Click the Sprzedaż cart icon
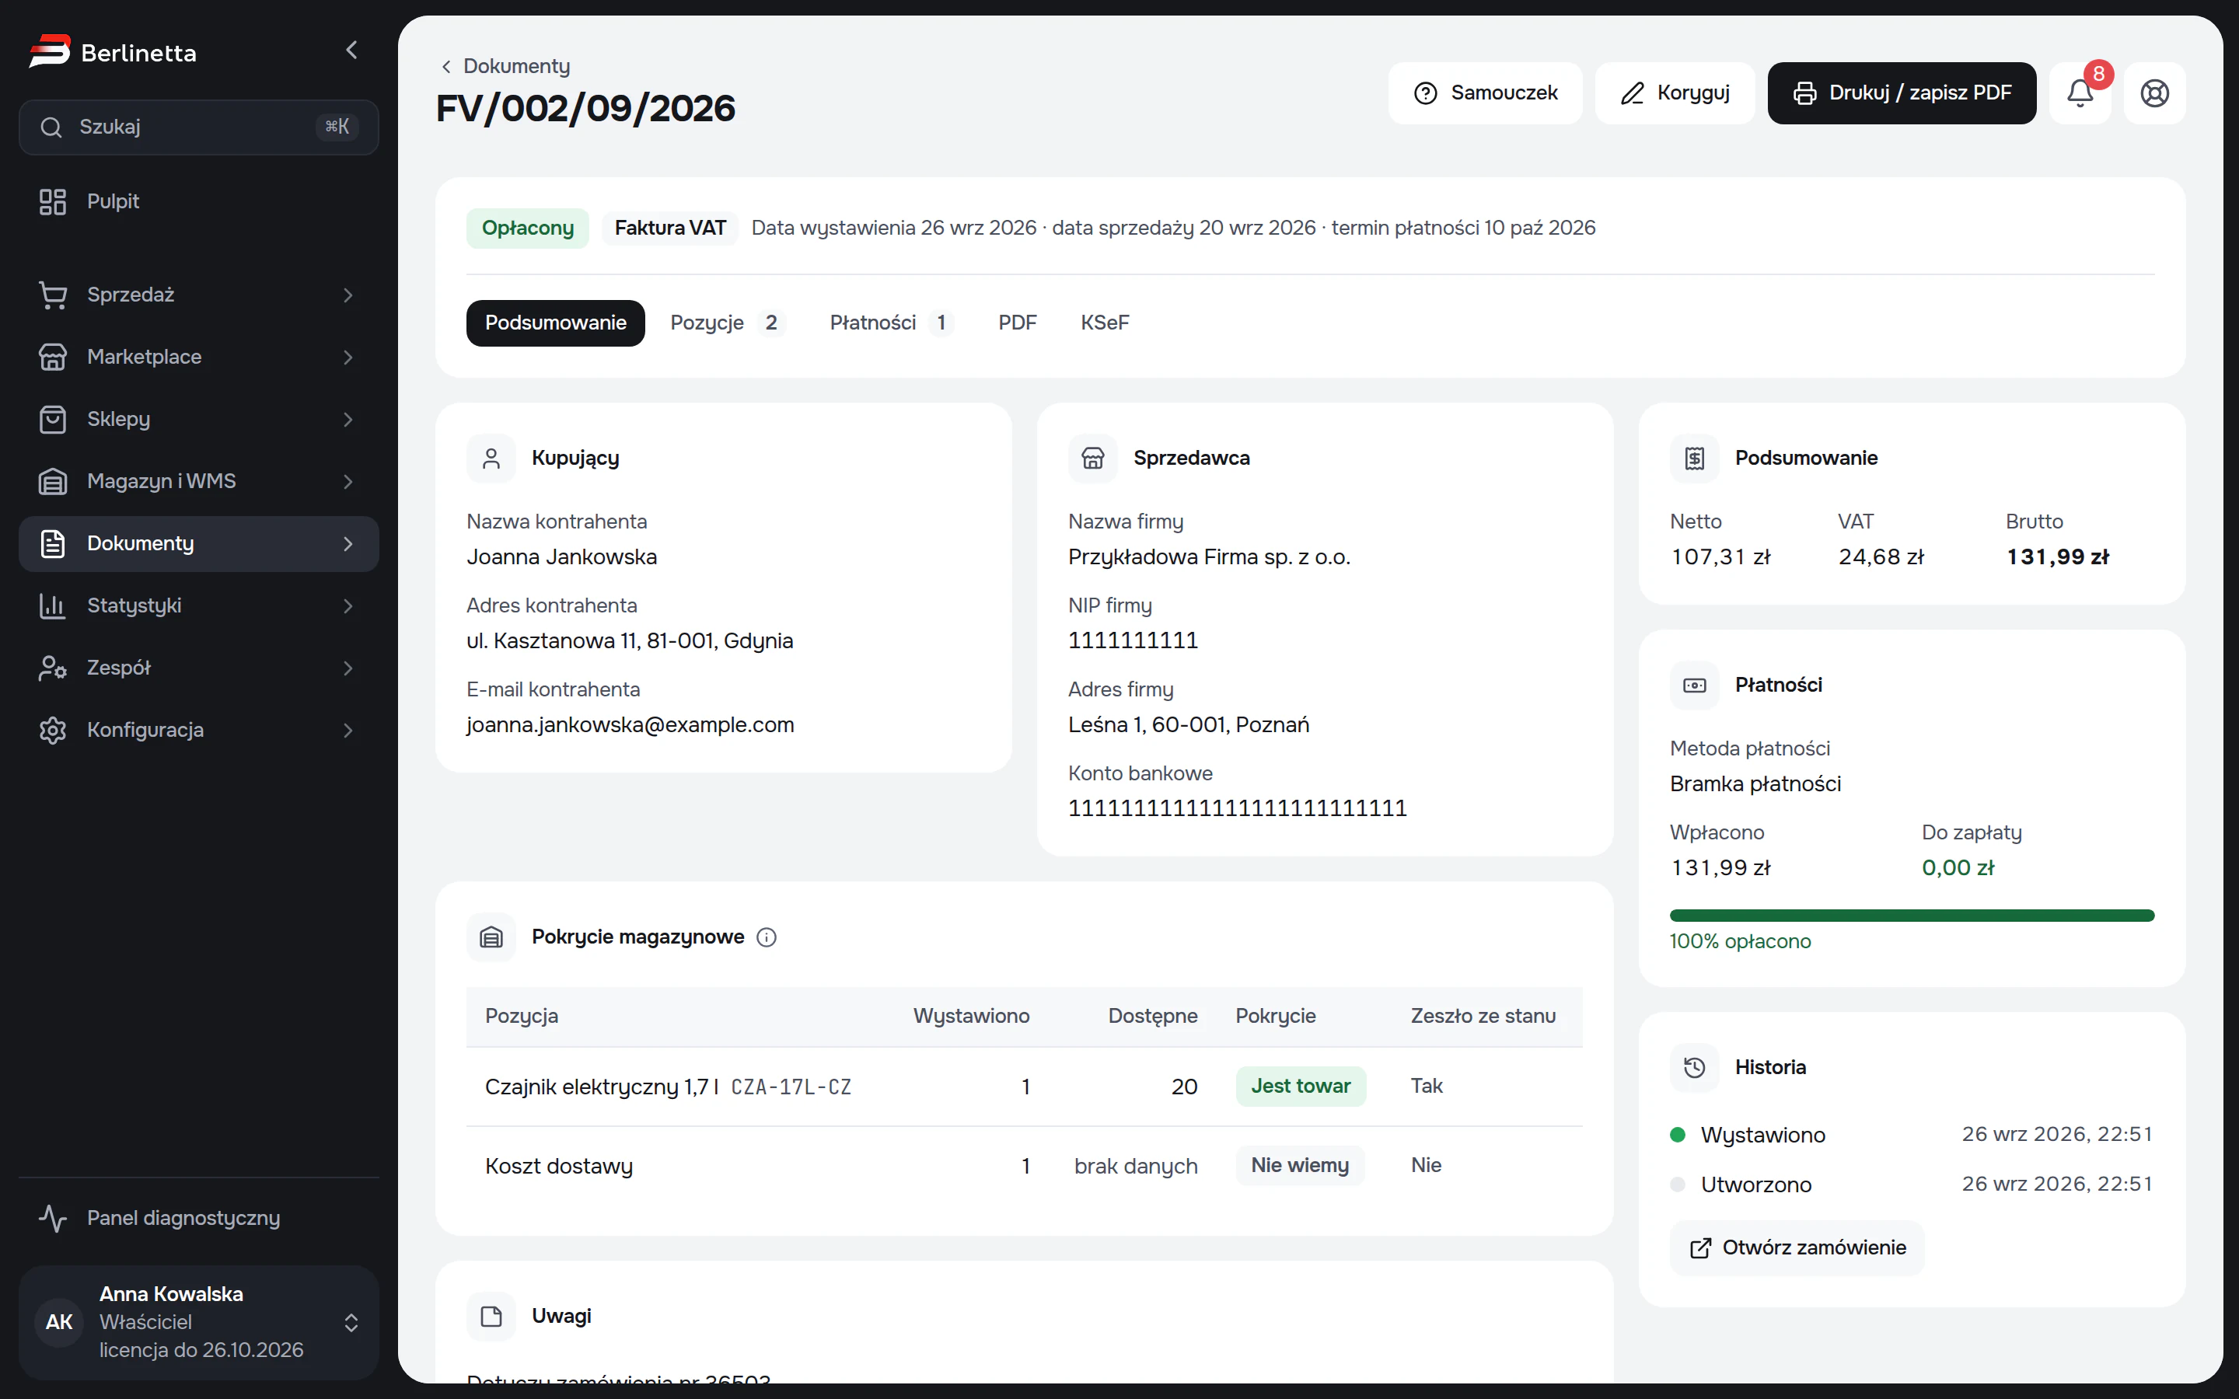The height and width of the screenshot is (1399, 2239). tap(53, 295)
